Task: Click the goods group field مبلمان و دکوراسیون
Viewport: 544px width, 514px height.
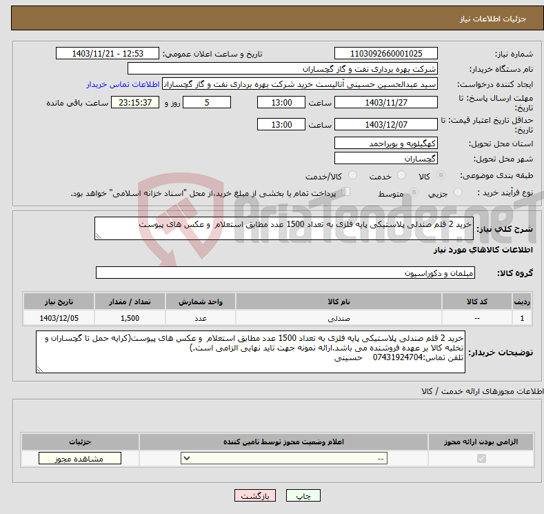Action: tap(285, 273)
